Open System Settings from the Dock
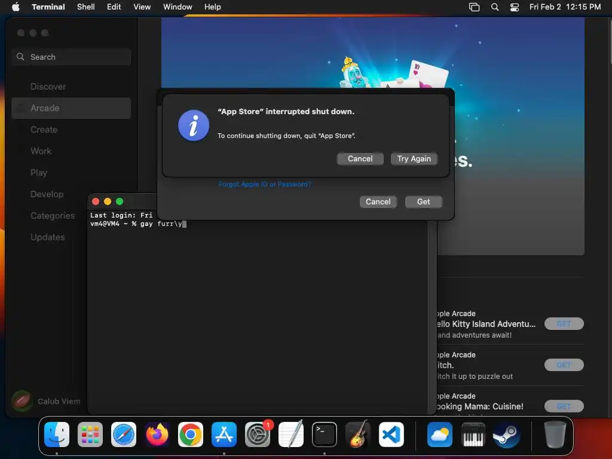The height and width of the screenshot is (459, 612). pos(258,434)
